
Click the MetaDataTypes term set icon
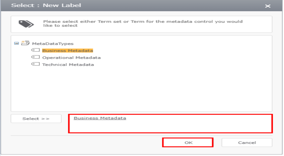click(25, 43)
